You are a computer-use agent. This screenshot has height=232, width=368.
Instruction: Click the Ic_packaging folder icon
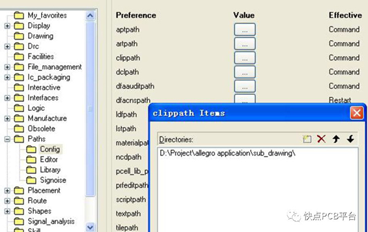(x=19, y=77)
